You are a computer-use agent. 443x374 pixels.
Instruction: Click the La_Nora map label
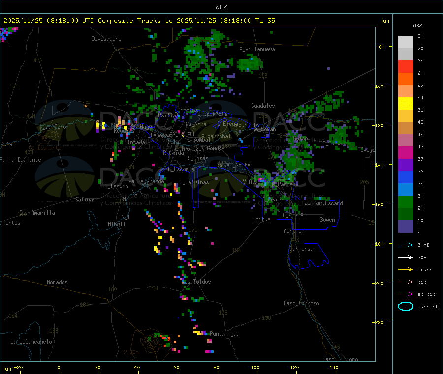[x=196, y=124]
